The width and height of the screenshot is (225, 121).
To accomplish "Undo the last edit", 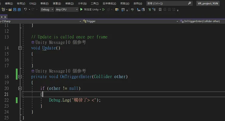I will (26, 9).
